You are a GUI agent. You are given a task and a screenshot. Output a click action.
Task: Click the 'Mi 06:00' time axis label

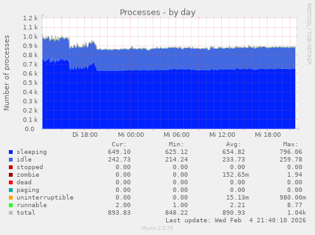pyautogui.click(x=176, y=135)
